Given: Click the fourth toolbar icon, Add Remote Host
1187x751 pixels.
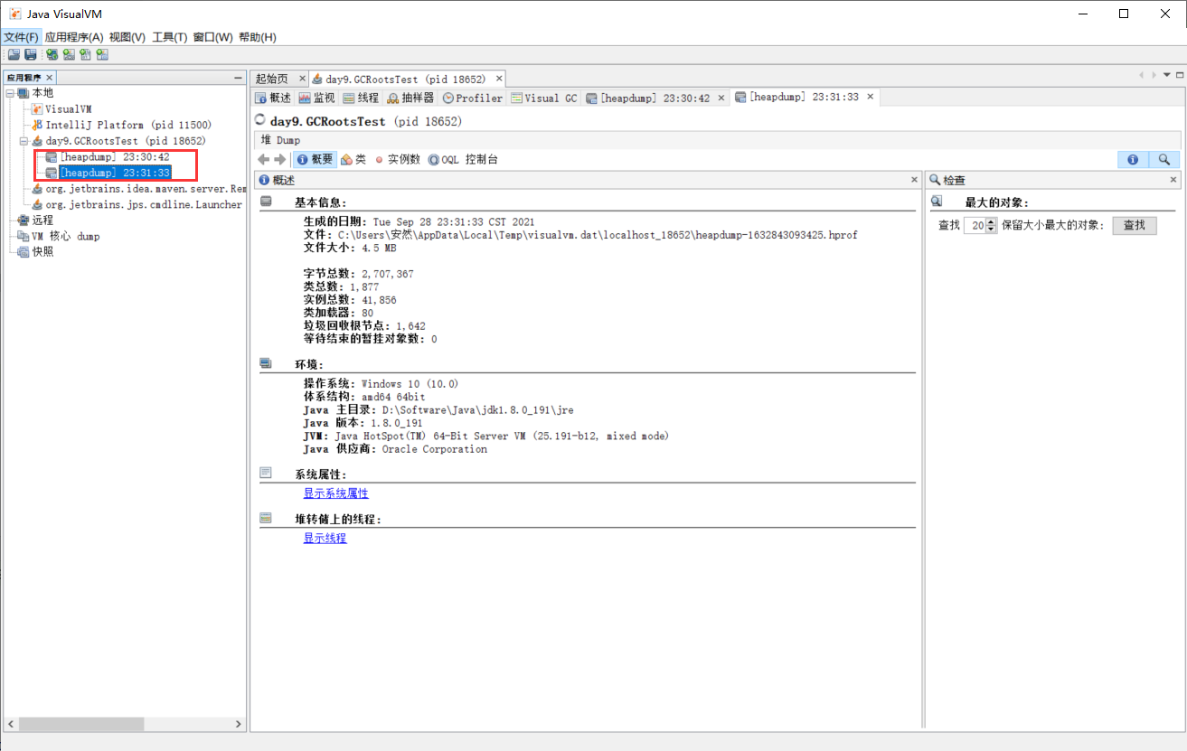Looking at the screenshot, I should click(68, 55).
